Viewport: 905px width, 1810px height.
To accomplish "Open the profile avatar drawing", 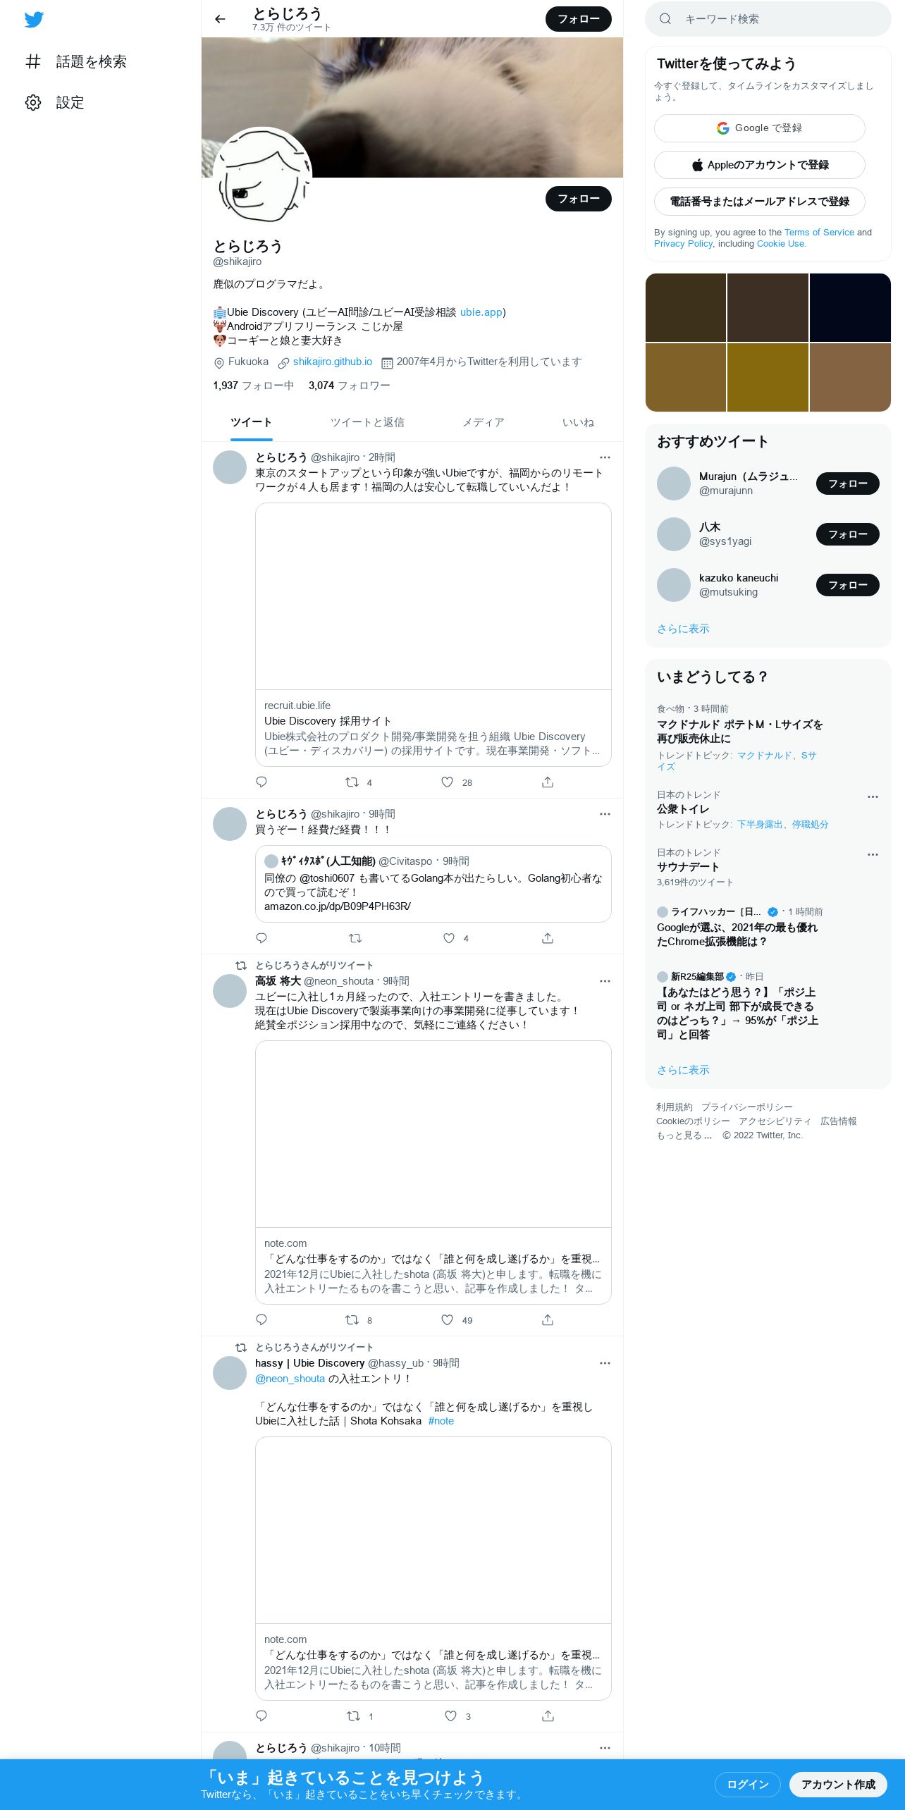I will (x=262, y=176).
